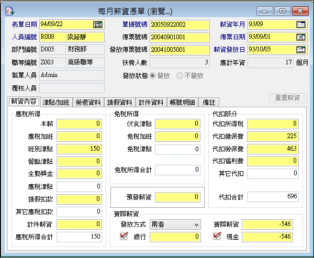Select the 不發放 radio button
The width and height of the screenshot is (314, 258).
180,75
